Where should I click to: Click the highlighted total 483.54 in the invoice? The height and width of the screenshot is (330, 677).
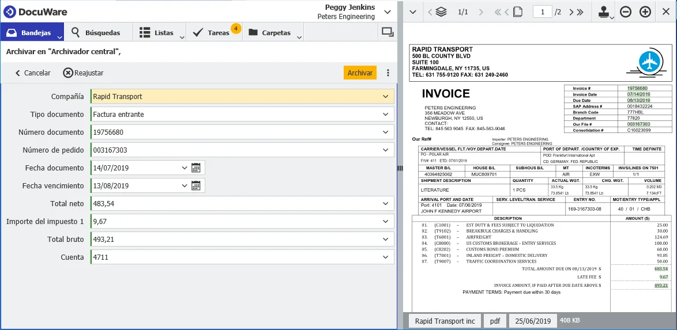point(661,269)
